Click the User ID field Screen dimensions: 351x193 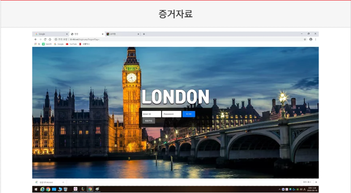pyautogui.click(x=151, y=114)
